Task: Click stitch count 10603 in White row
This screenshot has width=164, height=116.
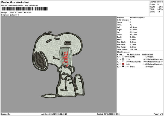Action: pos(127,57)
